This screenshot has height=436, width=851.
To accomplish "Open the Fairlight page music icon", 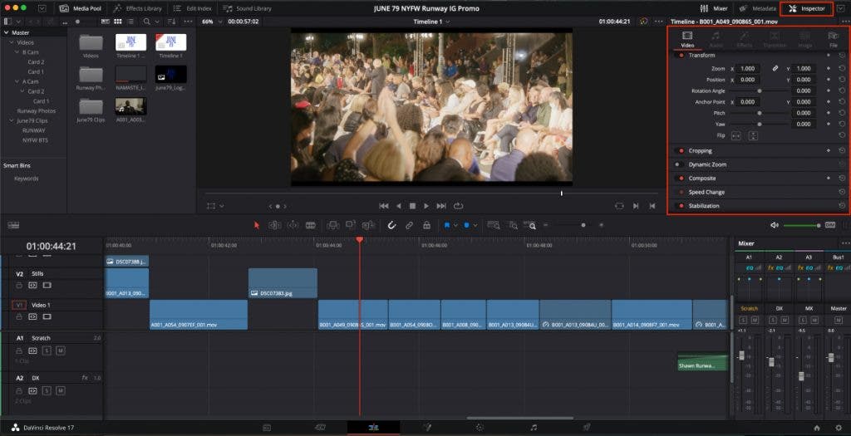I will pyautogui.click(x=533, y=428).
